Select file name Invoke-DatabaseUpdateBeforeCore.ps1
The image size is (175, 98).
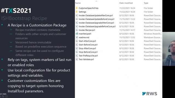click(97, 19)
